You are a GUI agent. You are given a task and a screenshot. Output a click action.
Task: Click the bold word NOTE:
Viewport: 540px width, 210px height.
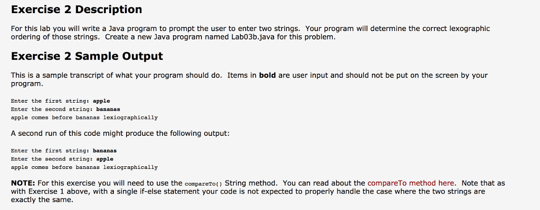23,183
